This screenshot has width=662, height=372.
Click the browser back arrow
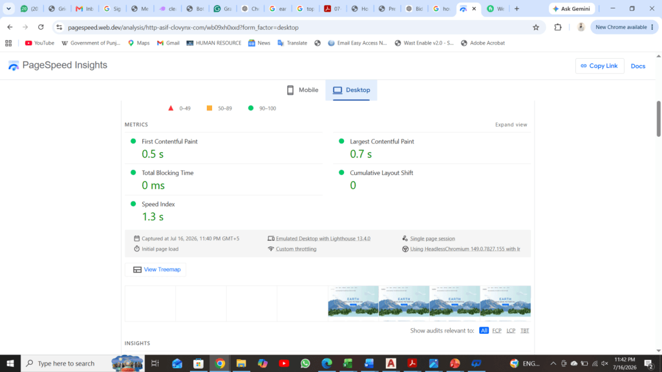point(10,27)
